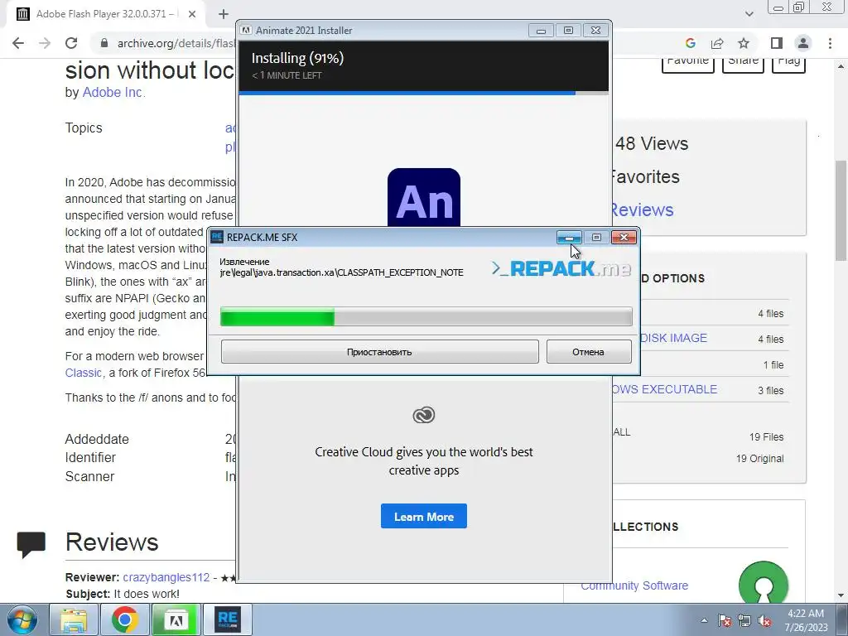
Task: Close the REPACK.ME SFX window
Action: (624, 238)
